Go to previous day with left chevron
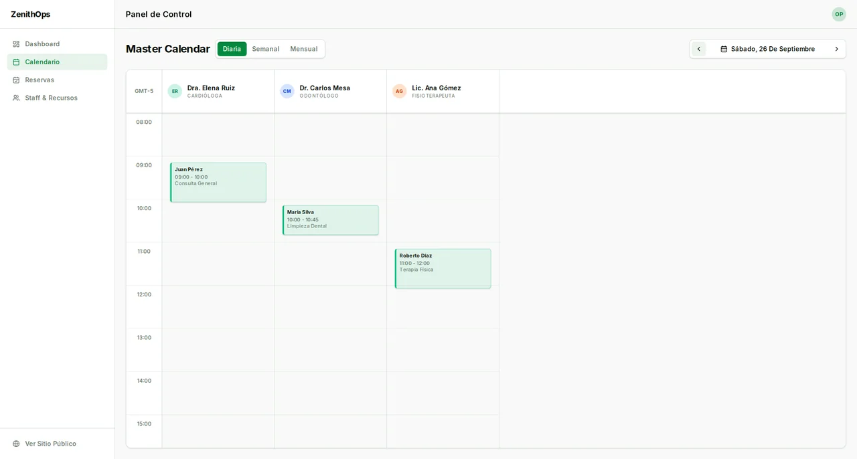The width and height of the screenshot is (857, 459). pos(699,49)
